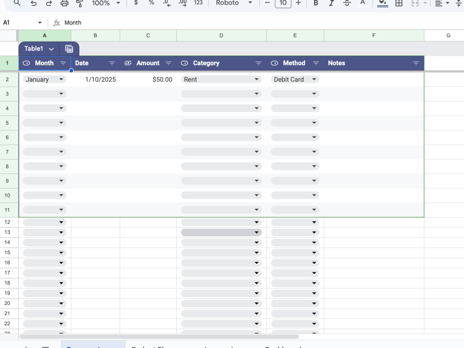Image resolution: width=464 pixels, height=348 pixels.
Task: Click the font size field showing 10
Action: pyautogui.click(x=283, y=3)
